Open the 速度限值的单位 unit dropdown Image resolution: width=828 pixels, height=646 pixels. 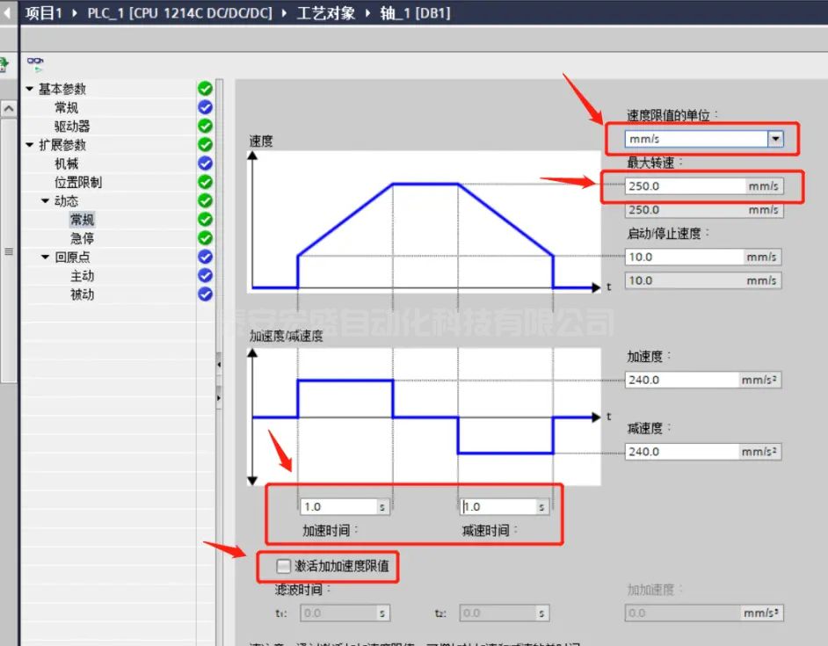(x=775, y=139)
